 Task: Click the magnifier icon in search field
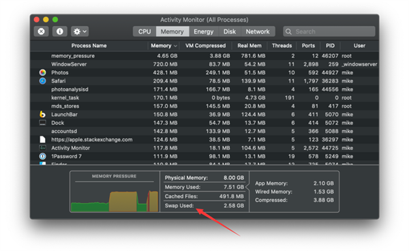pyautogui.click(x=288, y=31)
